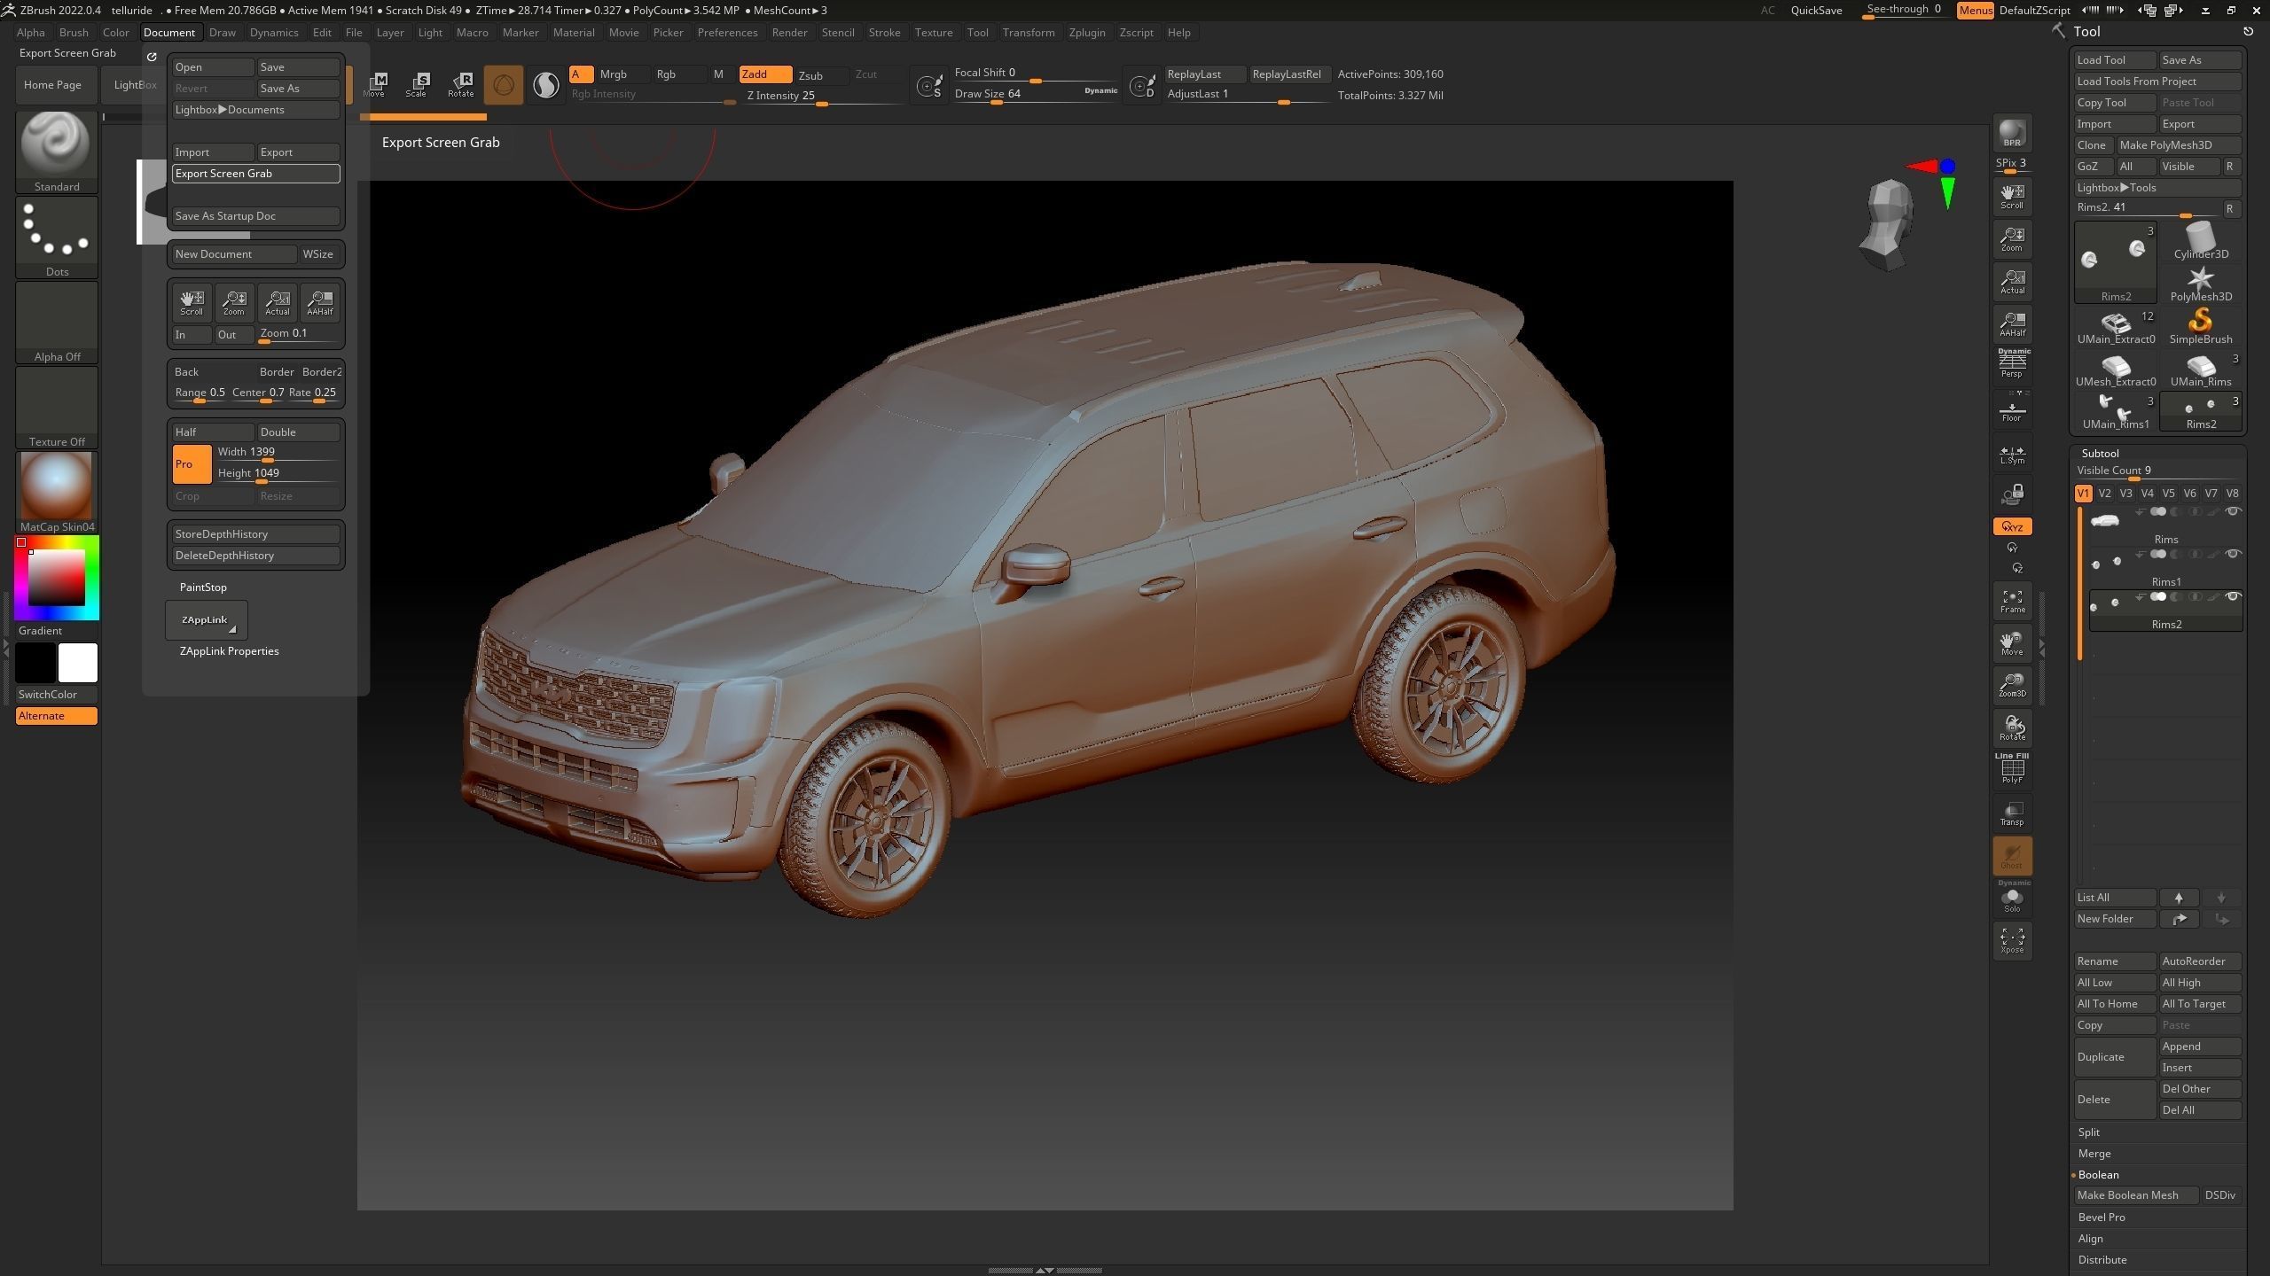Toggle the Floor grid icon

pyautogui.click(x=2012, y=411)
